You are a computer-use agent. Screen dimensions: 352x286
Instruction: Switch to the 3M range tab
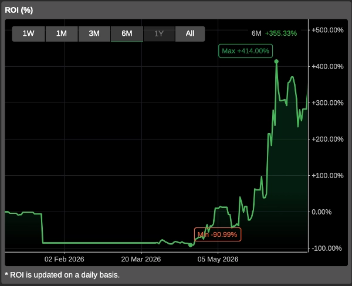(94, 33)
